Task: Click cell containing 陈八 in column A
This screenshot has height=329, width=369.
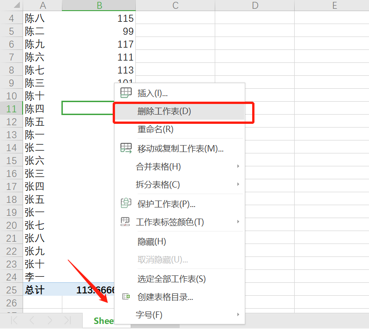Action: point(42,18)
